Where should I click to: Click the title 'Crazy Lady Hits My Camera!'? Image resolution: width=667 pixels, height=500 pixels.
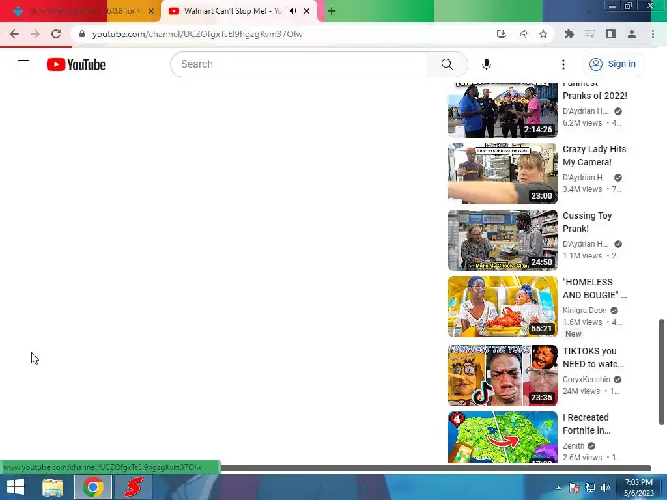(x=594, y=156)
